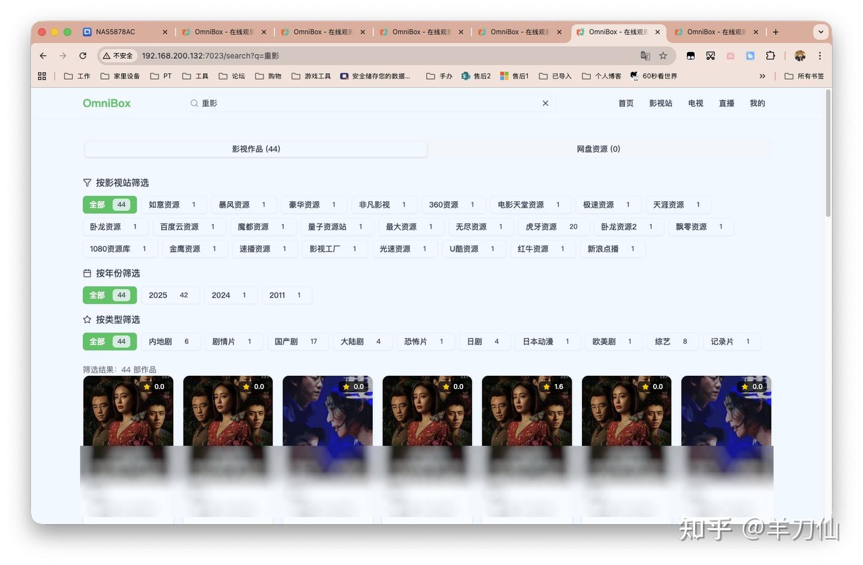The height and width of the screenshot is (565, 863).
Task: Switch to the 网盘资源 (0) tab
Action: [x=598, y=149]
